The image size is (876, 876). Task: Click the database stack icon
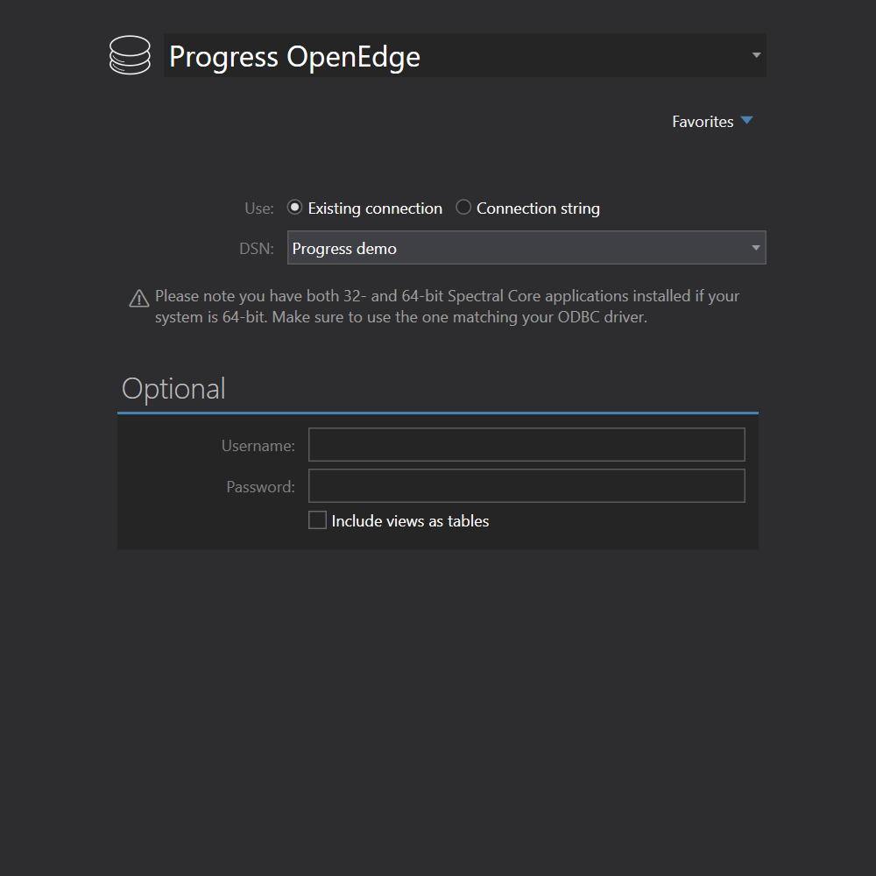pos(130,55)
